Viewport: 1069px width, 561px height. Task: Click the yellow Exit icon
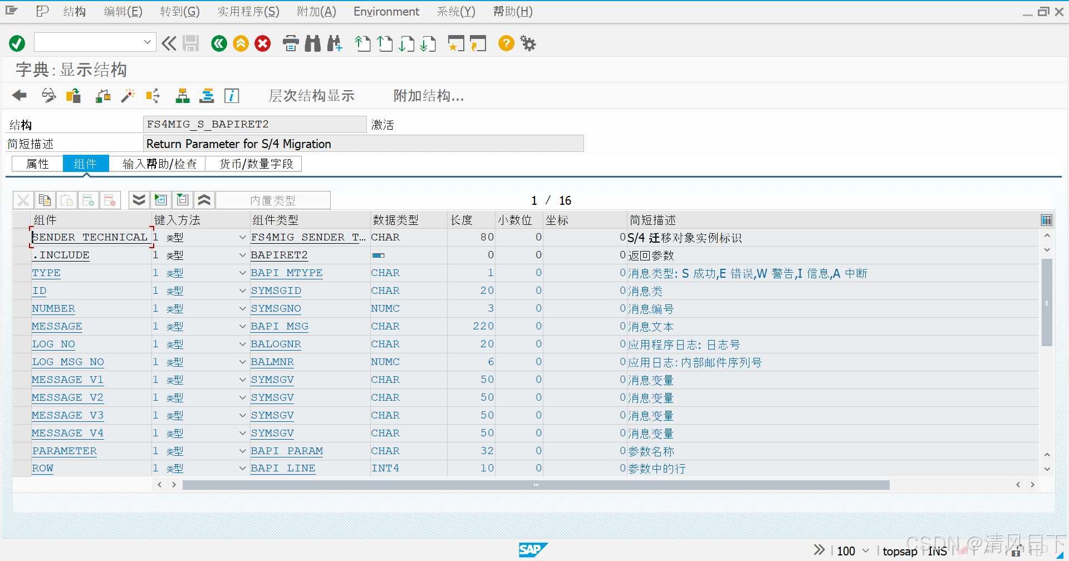[241, 43]
